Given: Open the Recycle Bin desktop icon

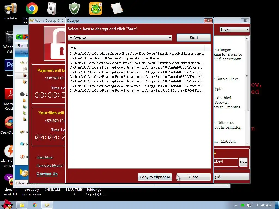Looking at the screenshot, I should [x=9, y=37].
